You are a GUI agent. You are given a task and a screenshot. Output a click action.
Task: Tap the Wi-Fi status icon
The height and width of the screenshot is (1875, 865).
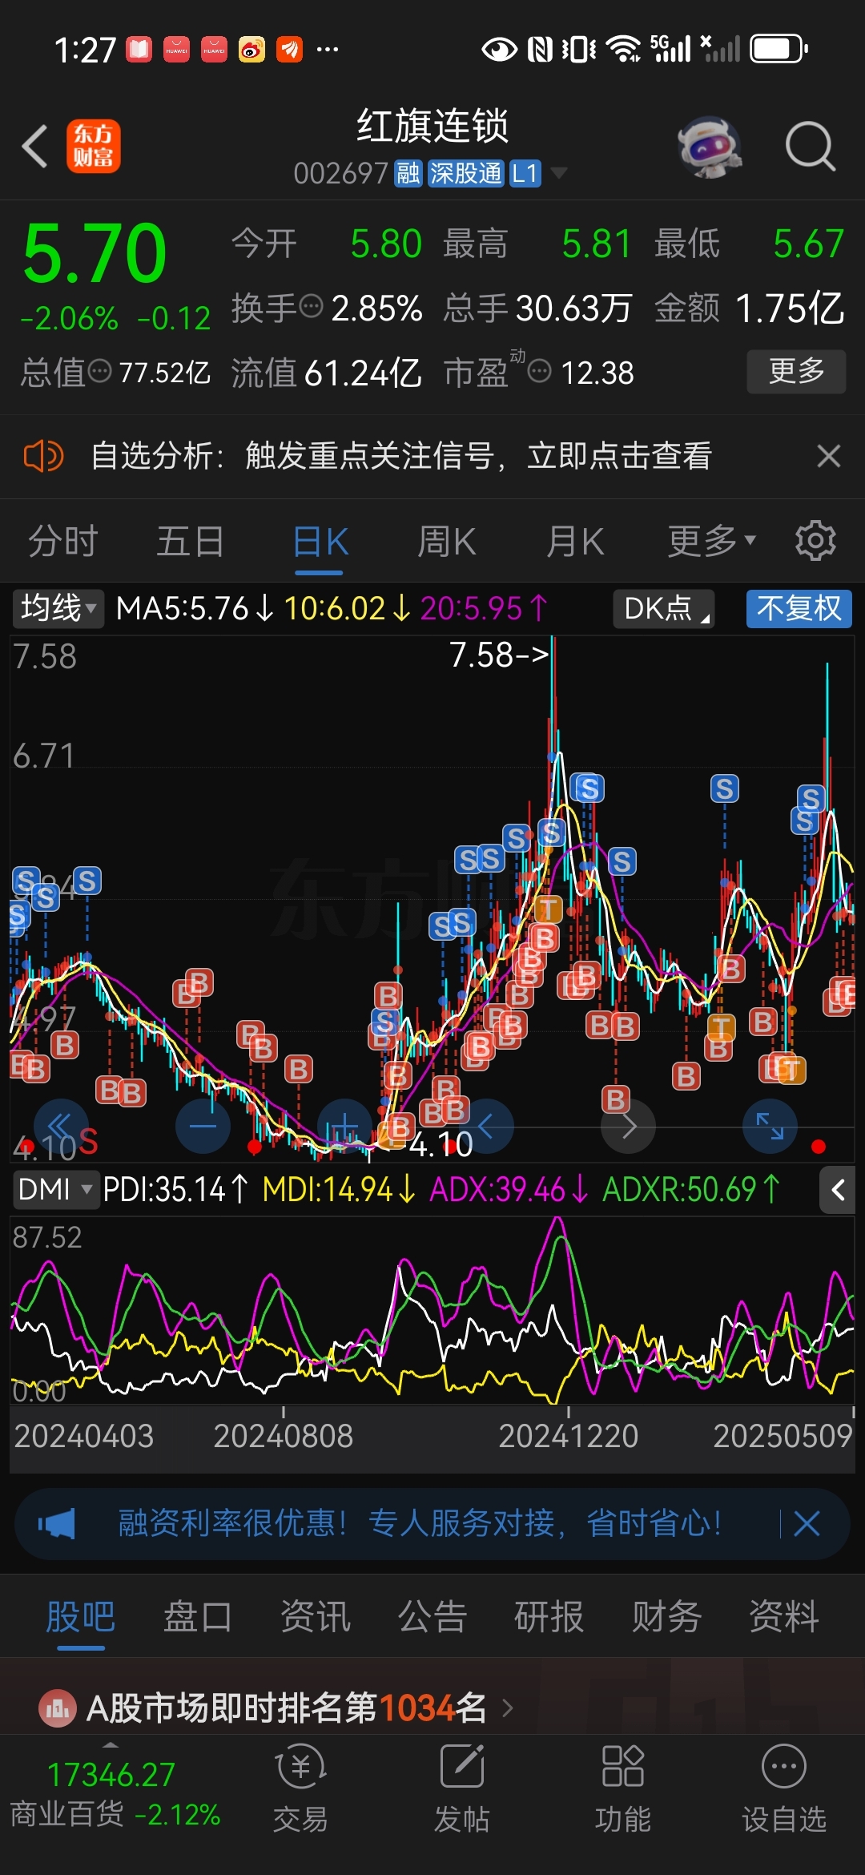click(624, 49)
